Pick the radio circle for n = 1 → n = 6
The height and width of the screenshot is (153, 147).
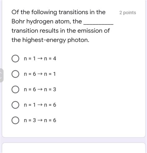tap(15, 105)
